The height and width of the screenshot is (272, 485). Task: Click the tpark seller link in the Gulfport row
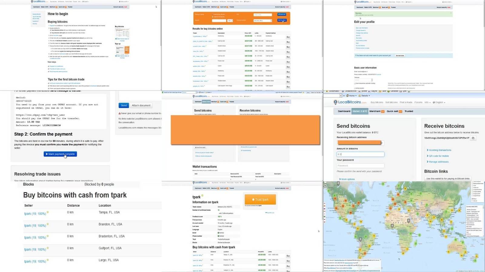click(35, 250)
